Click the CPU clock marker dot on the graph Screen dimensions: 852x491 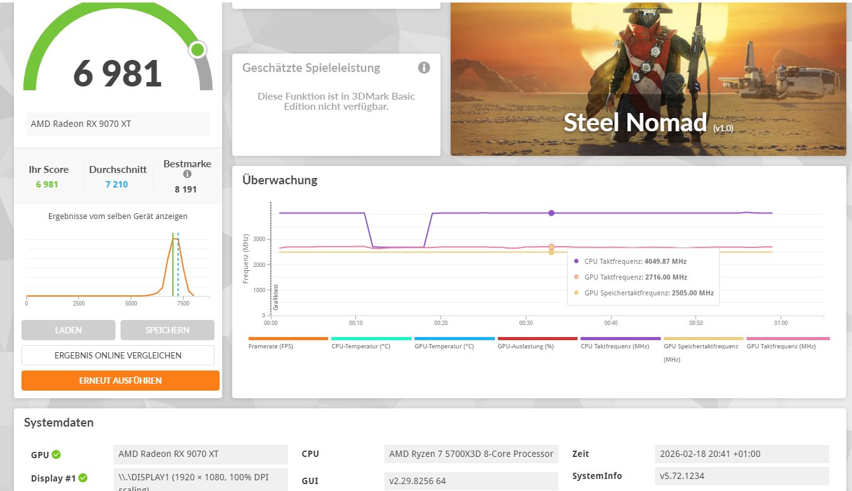pos(551,213)
